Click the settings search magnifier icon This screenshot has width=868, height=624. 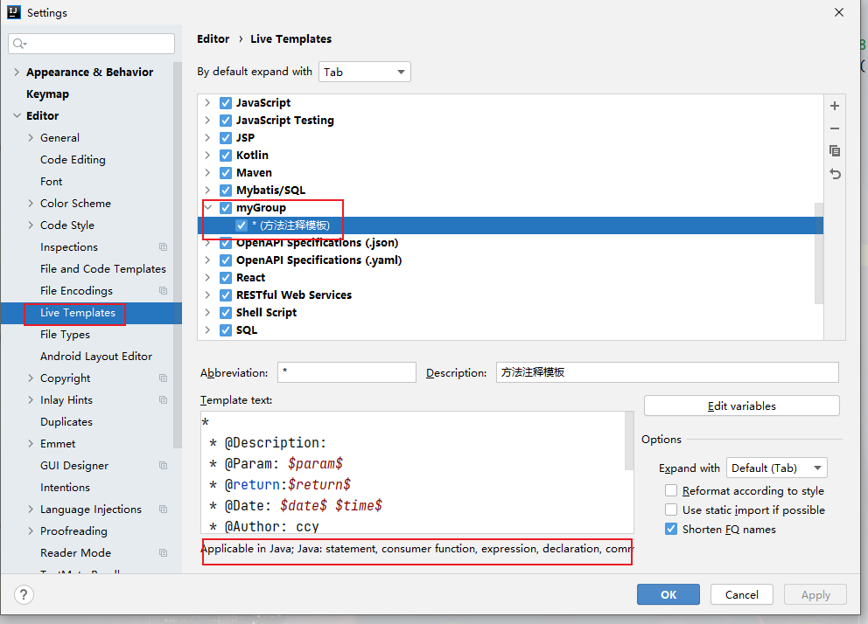click(x=19, y=44)
